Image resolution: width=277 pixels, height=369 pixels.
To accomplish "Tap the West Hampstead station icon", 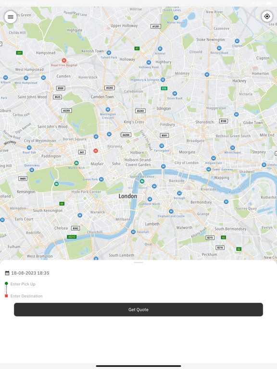I will pyautogui.click(x=26, y=78).
